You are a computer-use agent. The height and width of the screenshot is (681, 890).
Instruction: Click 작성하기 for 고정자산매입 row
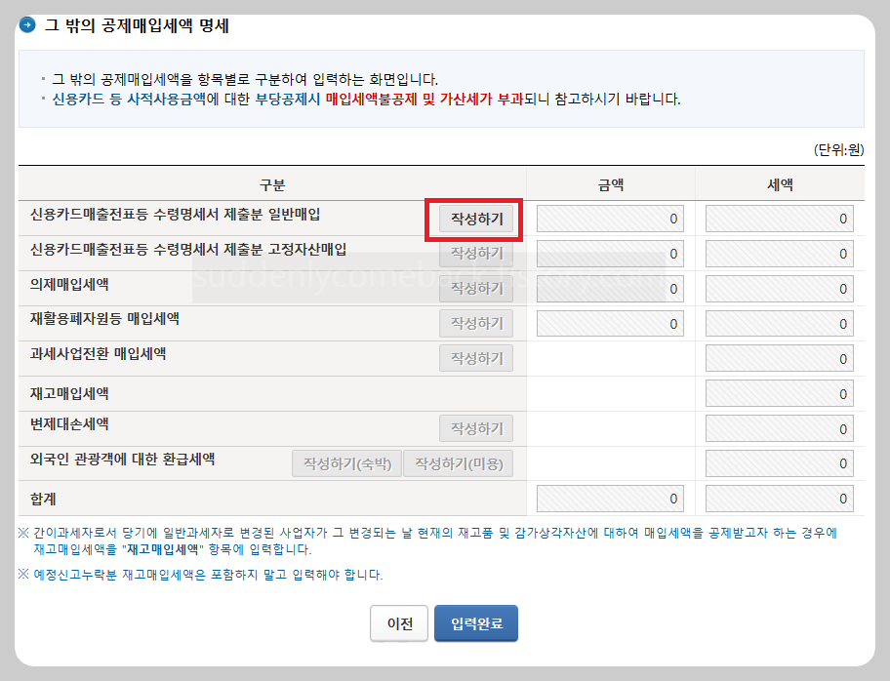tap(475, 253)
